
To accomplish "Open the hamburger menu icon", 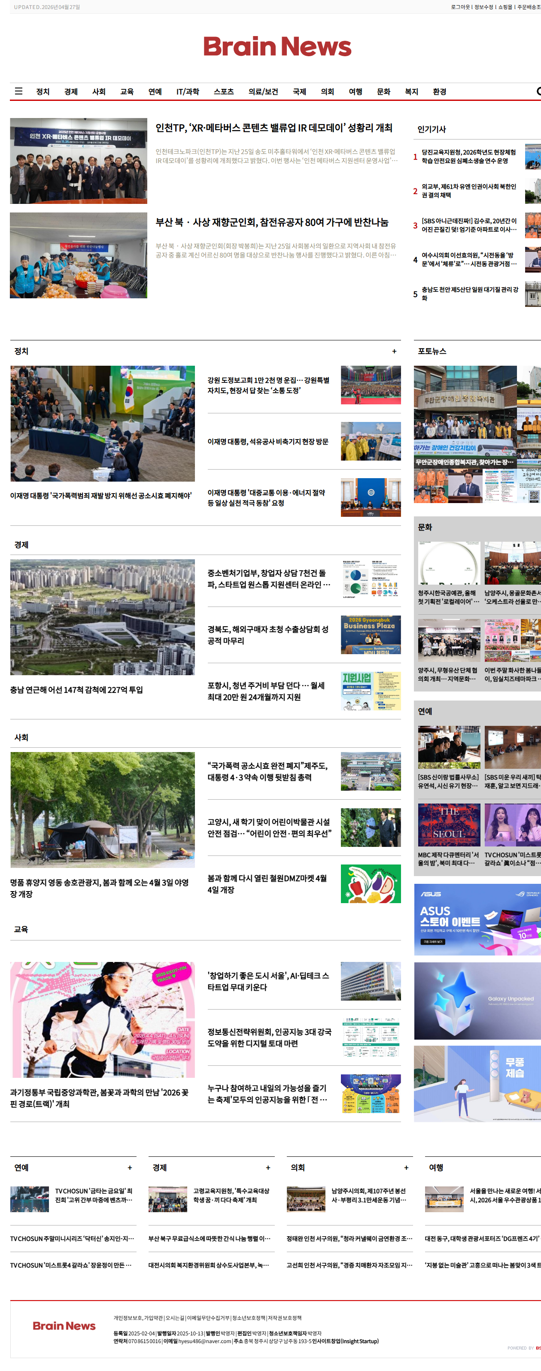I will pyautogui.click(x=18, y=91).
